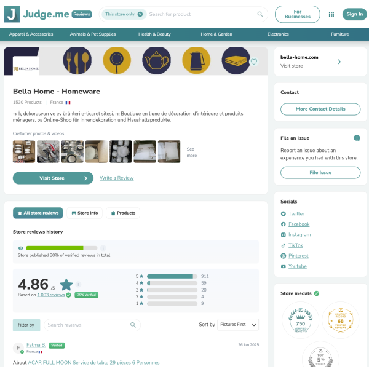Favorite the store with heart icon

coord(253,61)
